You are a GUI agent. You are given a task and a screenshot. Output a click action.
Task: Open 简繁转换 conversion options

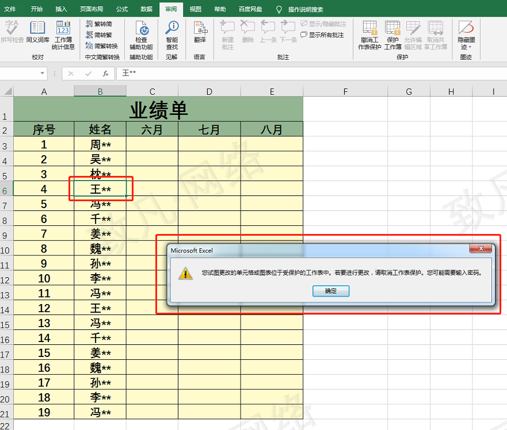(x=102, y=46)
